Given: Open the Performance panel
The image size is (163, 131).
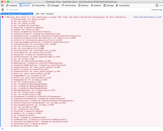Looking at the screenshot, I should [x=69, y=6].
